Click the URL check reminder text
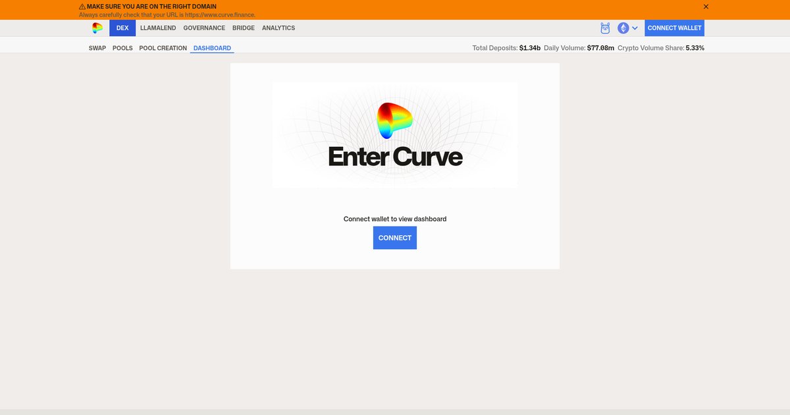The height and width of the screenshot is (415, 790). pos(167,14)
